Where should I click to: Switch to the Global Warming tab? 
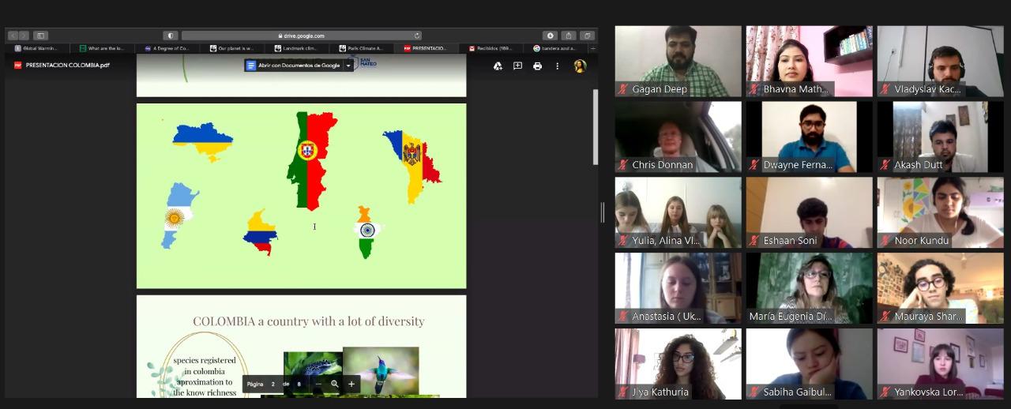point(36,48)
